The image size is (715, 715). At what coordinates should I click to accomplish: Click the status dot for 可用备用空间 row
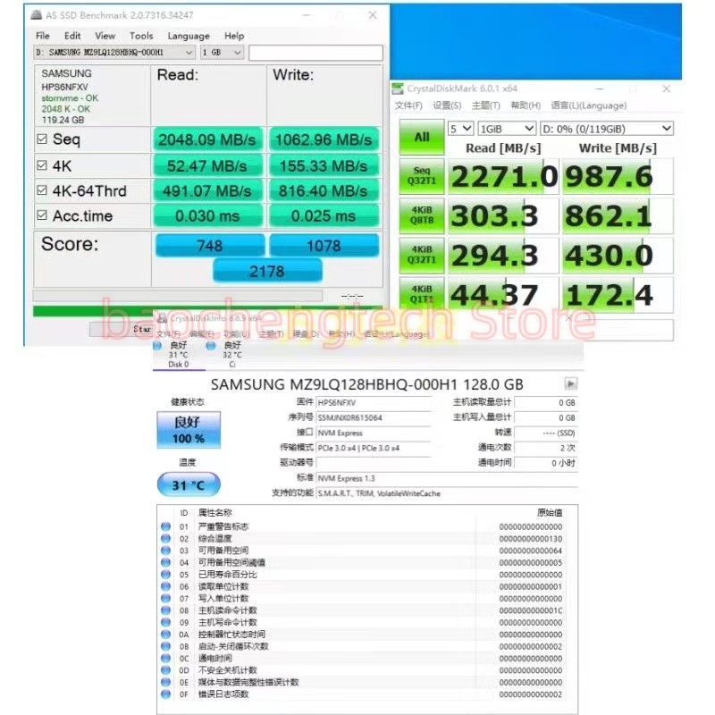point(165,551)
